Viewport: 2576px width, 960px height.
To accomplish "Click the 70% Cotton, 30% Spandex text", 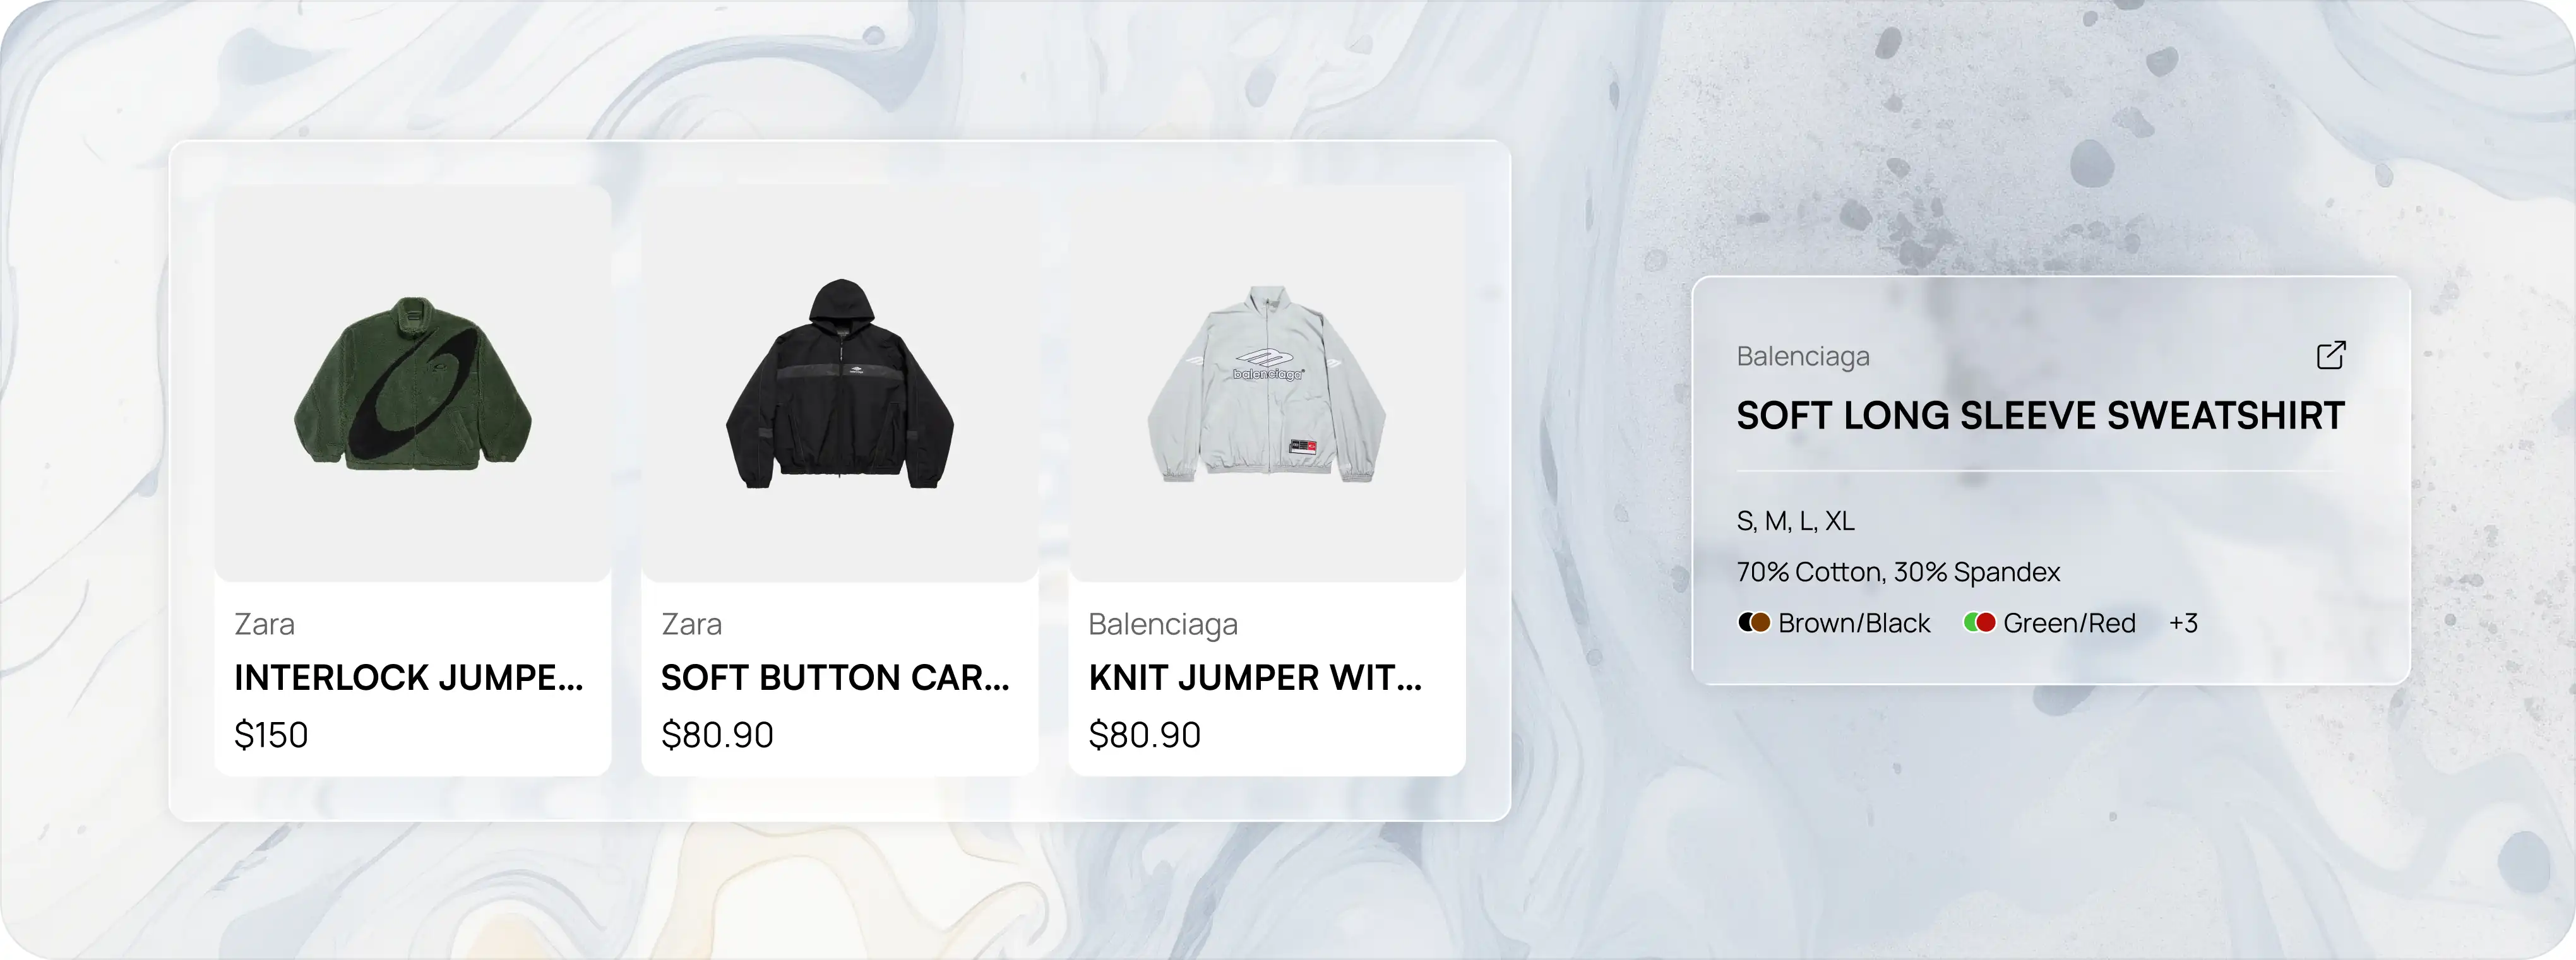I will (x=1899, y=572).
